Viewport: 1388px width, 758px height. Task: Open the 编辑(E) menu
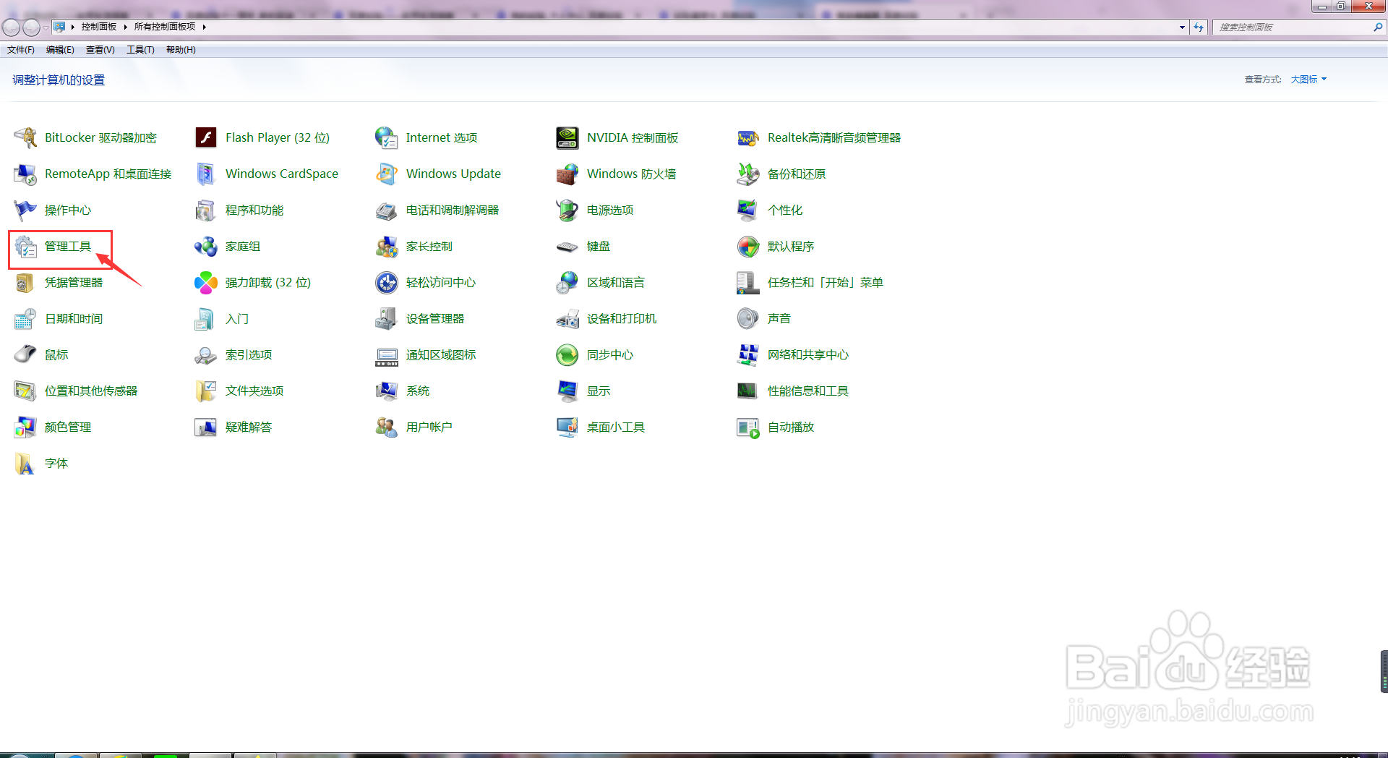(x=60, y=50)
